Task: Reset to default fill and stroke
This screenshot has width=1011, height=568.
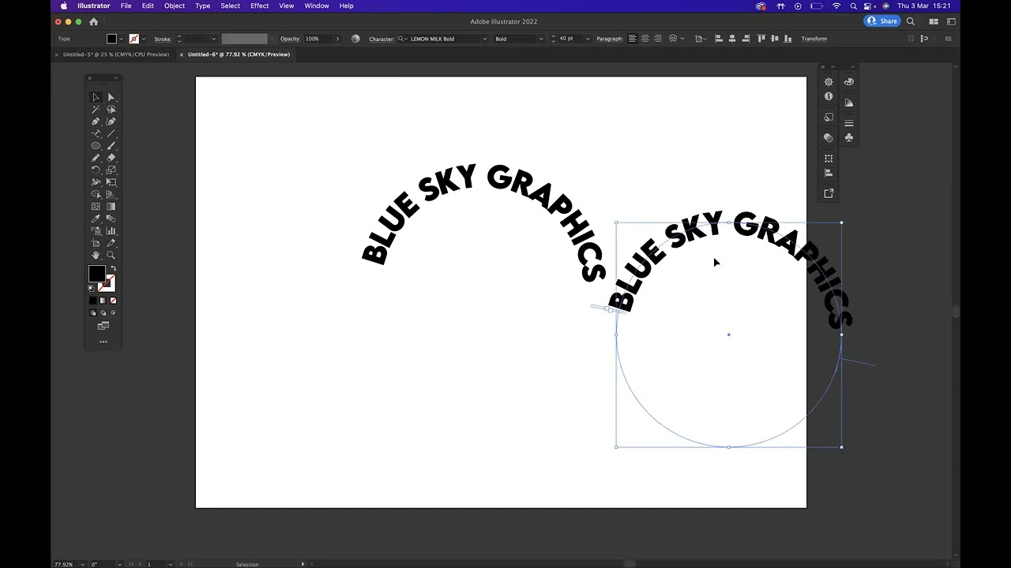Action: click(x=91, y=288)
